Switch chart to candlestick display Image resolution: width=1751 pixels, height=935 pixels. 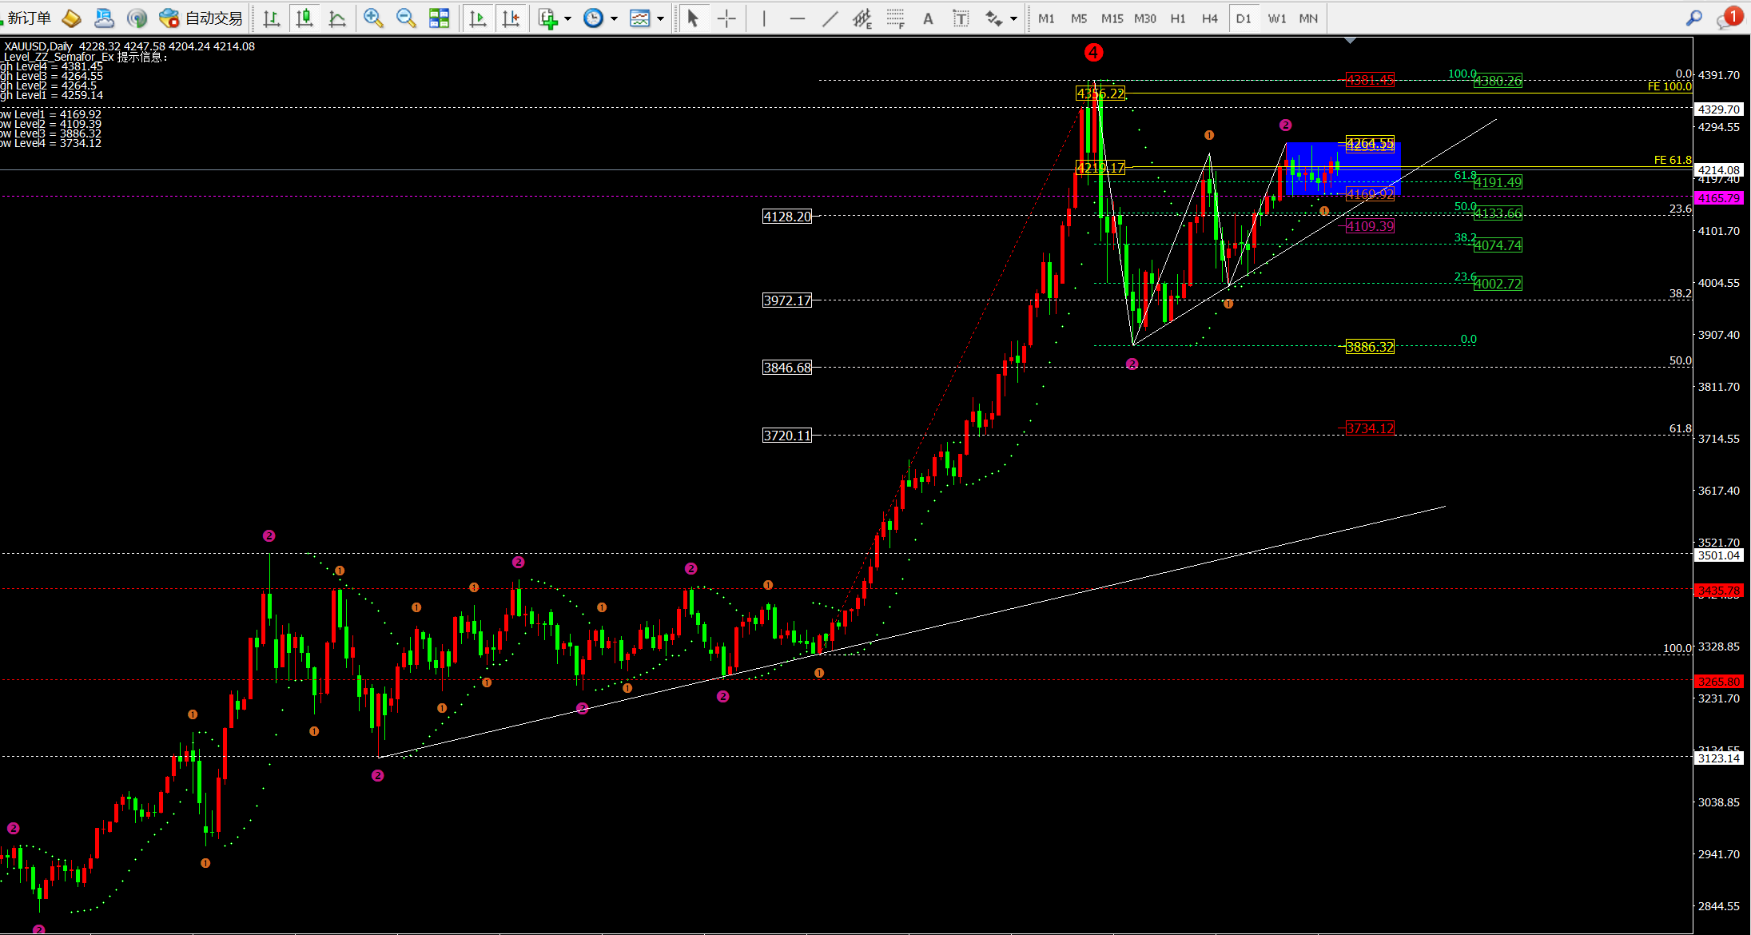coord(304,18)
